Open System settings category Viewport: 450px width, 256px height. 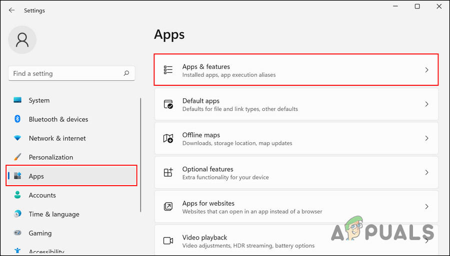point(71,100)
